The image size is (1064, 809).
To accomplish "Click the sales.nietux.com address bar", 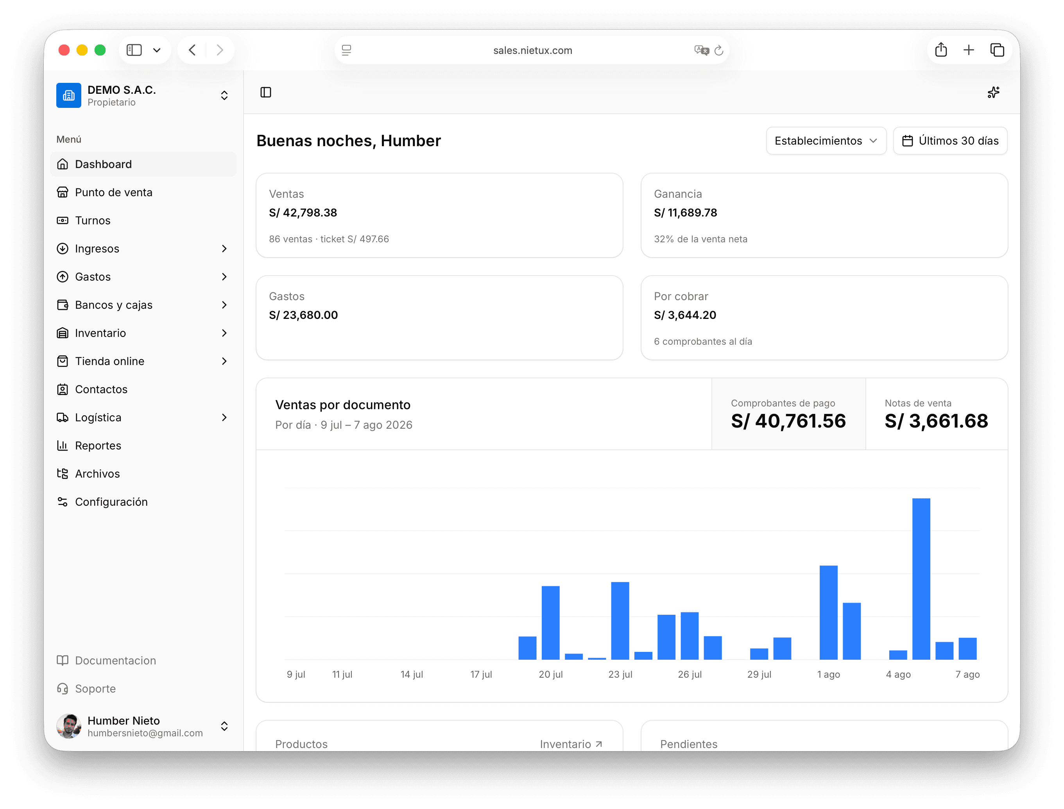I will click(532, 50).
